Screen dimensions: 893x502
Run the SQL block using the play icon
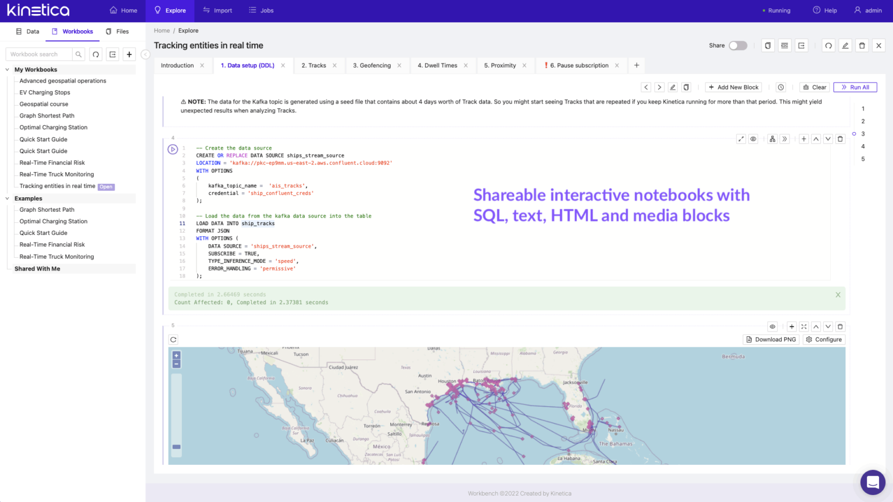tap(173, 149)
